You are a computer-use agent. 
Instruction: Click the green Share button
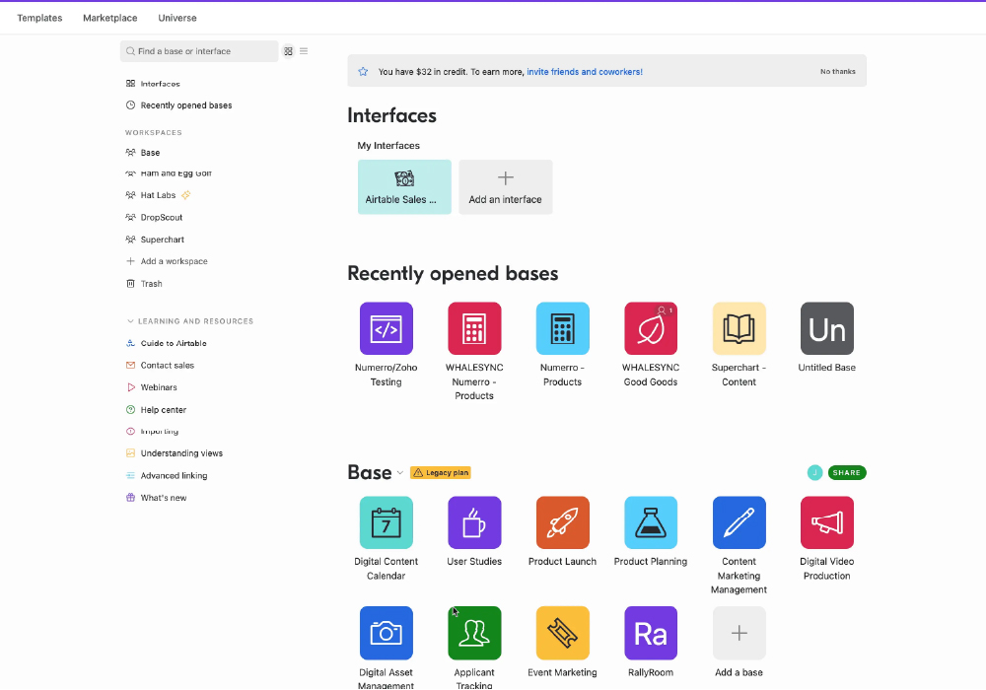tap(847, 473)
